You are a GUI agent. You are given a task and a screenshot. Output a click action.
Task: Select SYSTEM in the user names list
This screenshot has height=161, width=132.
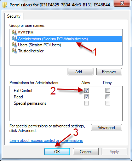pyautogui.click(x=26, y=33)
